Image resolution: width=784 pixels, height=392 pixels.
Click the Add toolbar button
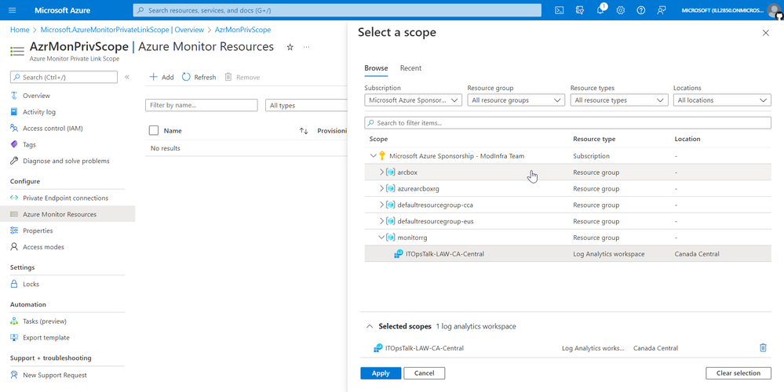pyautogui.click(x=162, y=77)
